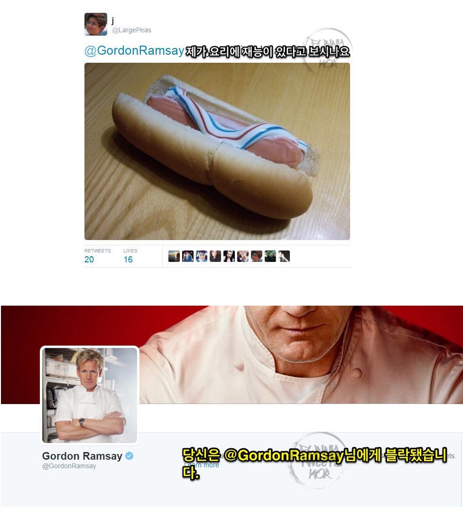
Task: Click the @GordonRamsay mention in the tweet
Action: pyautogui.click(x=134, y=50)
